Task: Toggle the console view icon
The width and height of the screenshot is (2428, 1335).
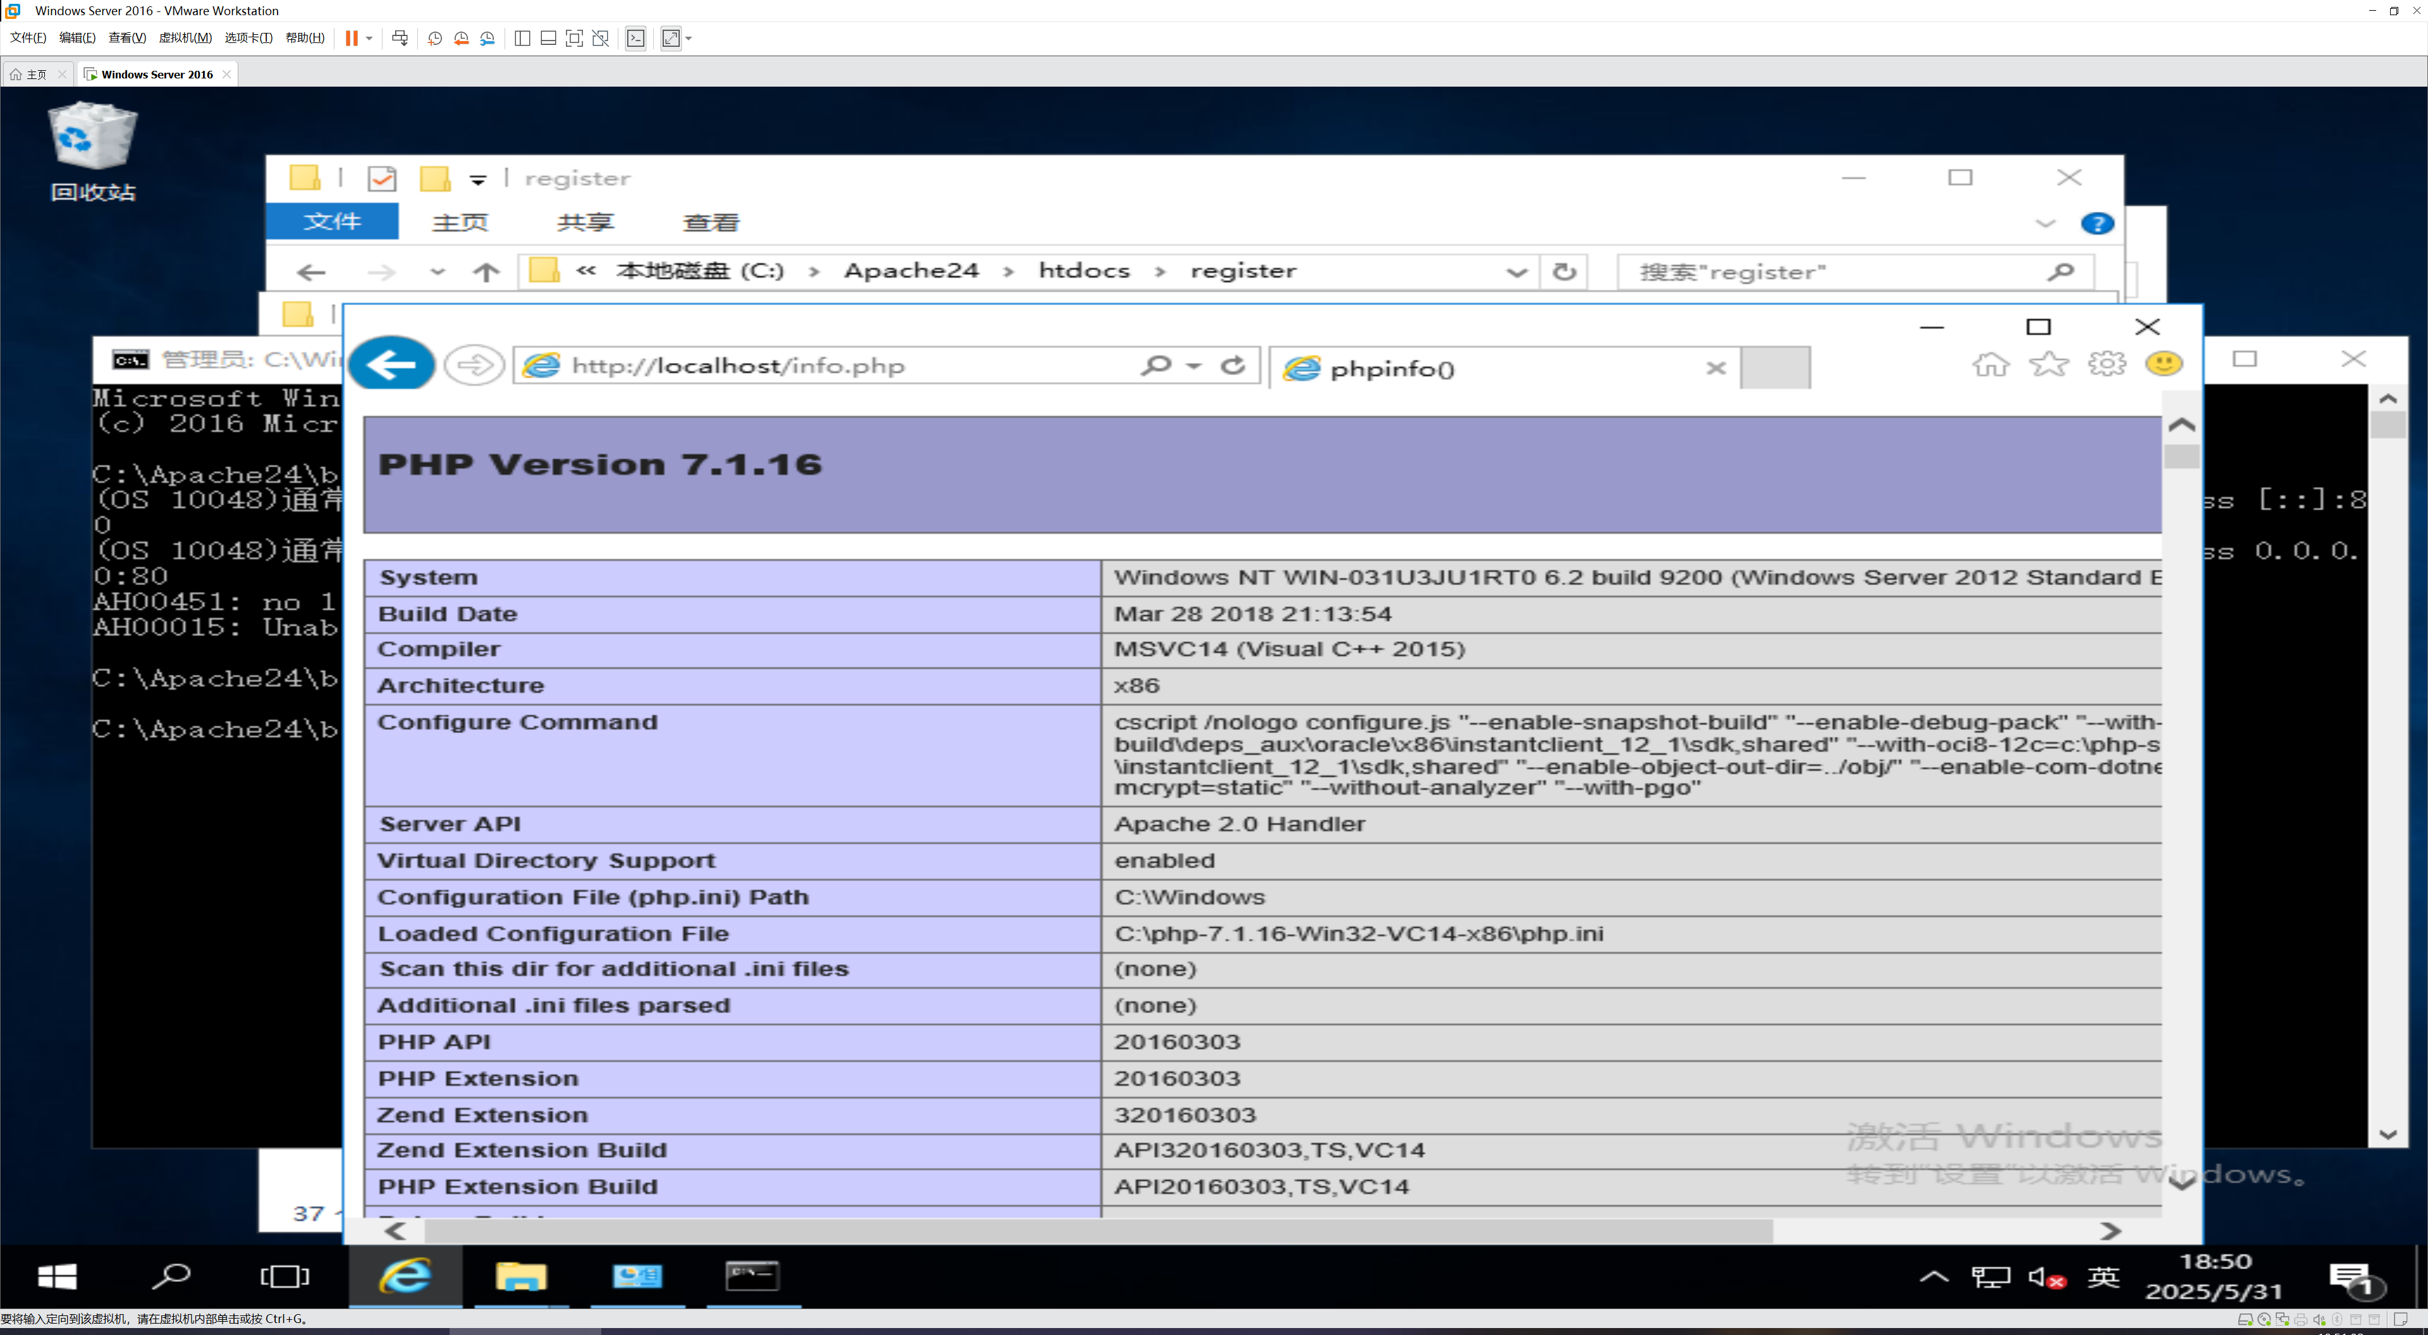Action: [x=636, y=39]
